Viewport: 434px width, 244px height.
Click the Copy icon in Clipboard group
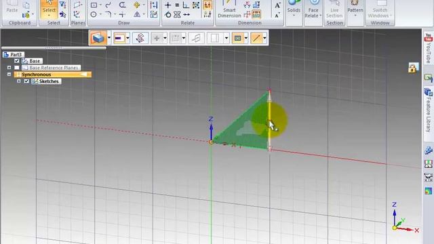26,5
